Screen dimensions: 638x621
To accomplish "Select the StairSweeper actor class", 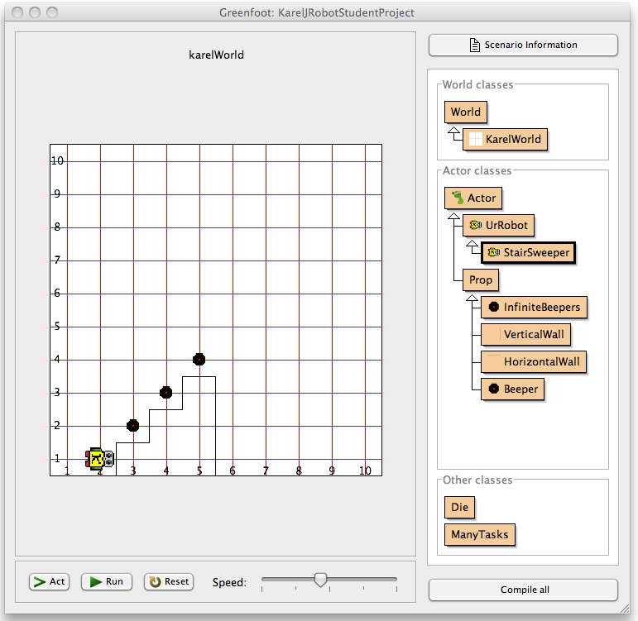I will point(528,252).
